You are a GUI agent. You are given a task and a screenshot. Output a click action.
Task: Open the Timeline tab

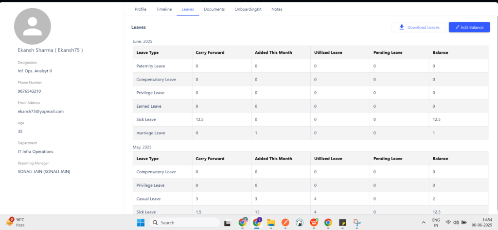(x=164, y=9)
